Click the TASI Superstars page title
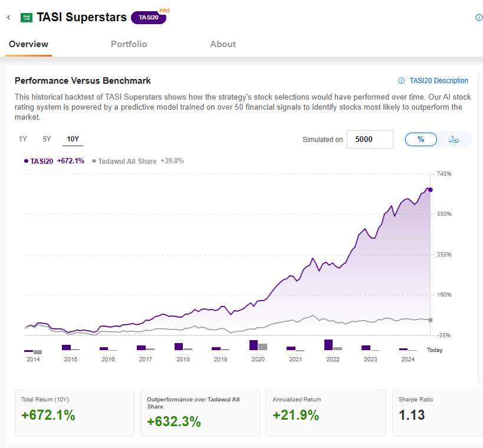Screen dimensions: 483x448 click(81, 17)
